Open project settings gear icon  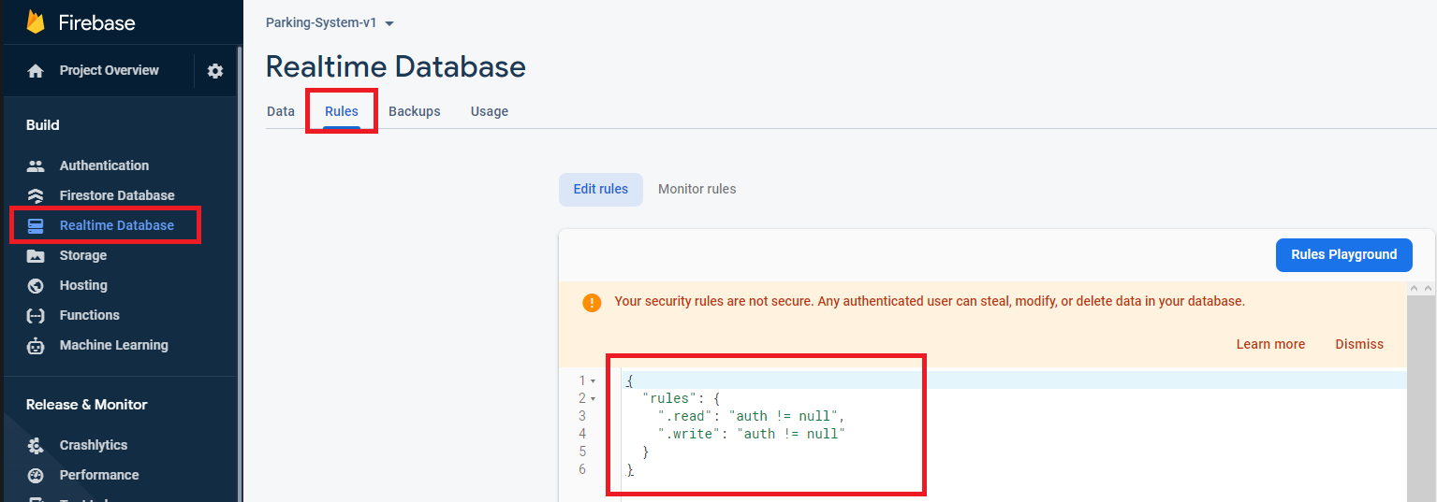(215, 71)
